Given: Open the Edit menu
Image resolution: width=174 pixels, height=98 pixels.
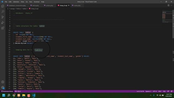Looking at the screenshot, I should pos(10,2).
